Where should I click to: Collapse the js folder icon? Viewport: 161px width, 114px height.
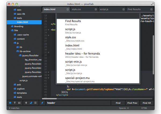[x=15, y=43]
